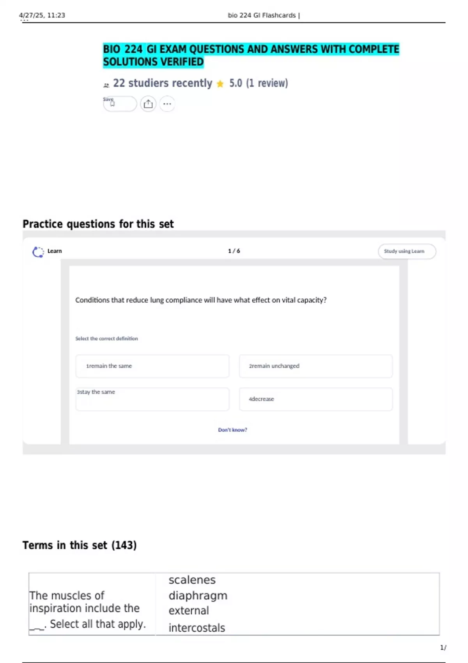This screenshot has width=468, height=663.
Task: Click the highlighted BIO 224 GI exam title
Action: pos(251,55)
